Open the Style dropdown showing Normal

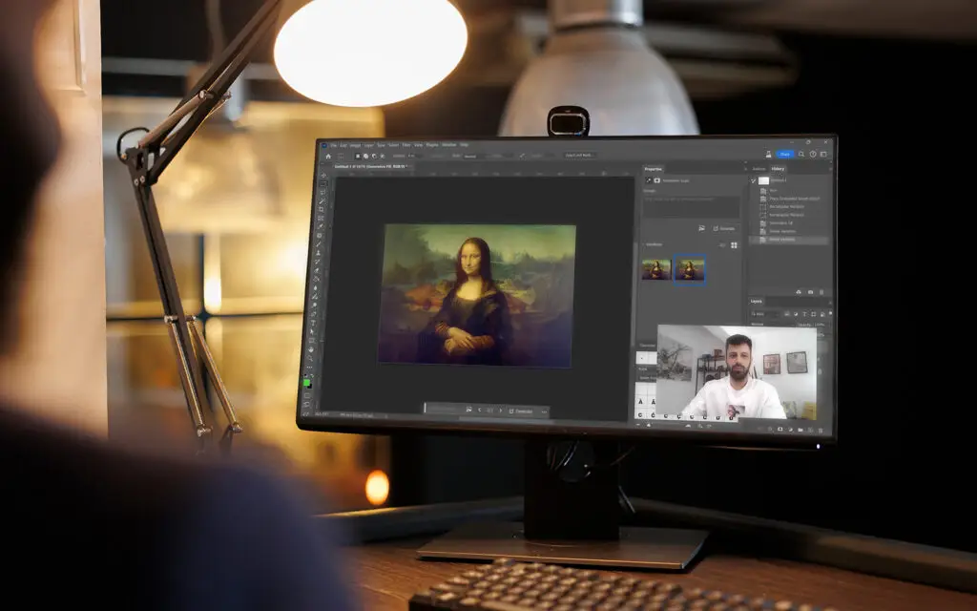pos(475,157)
